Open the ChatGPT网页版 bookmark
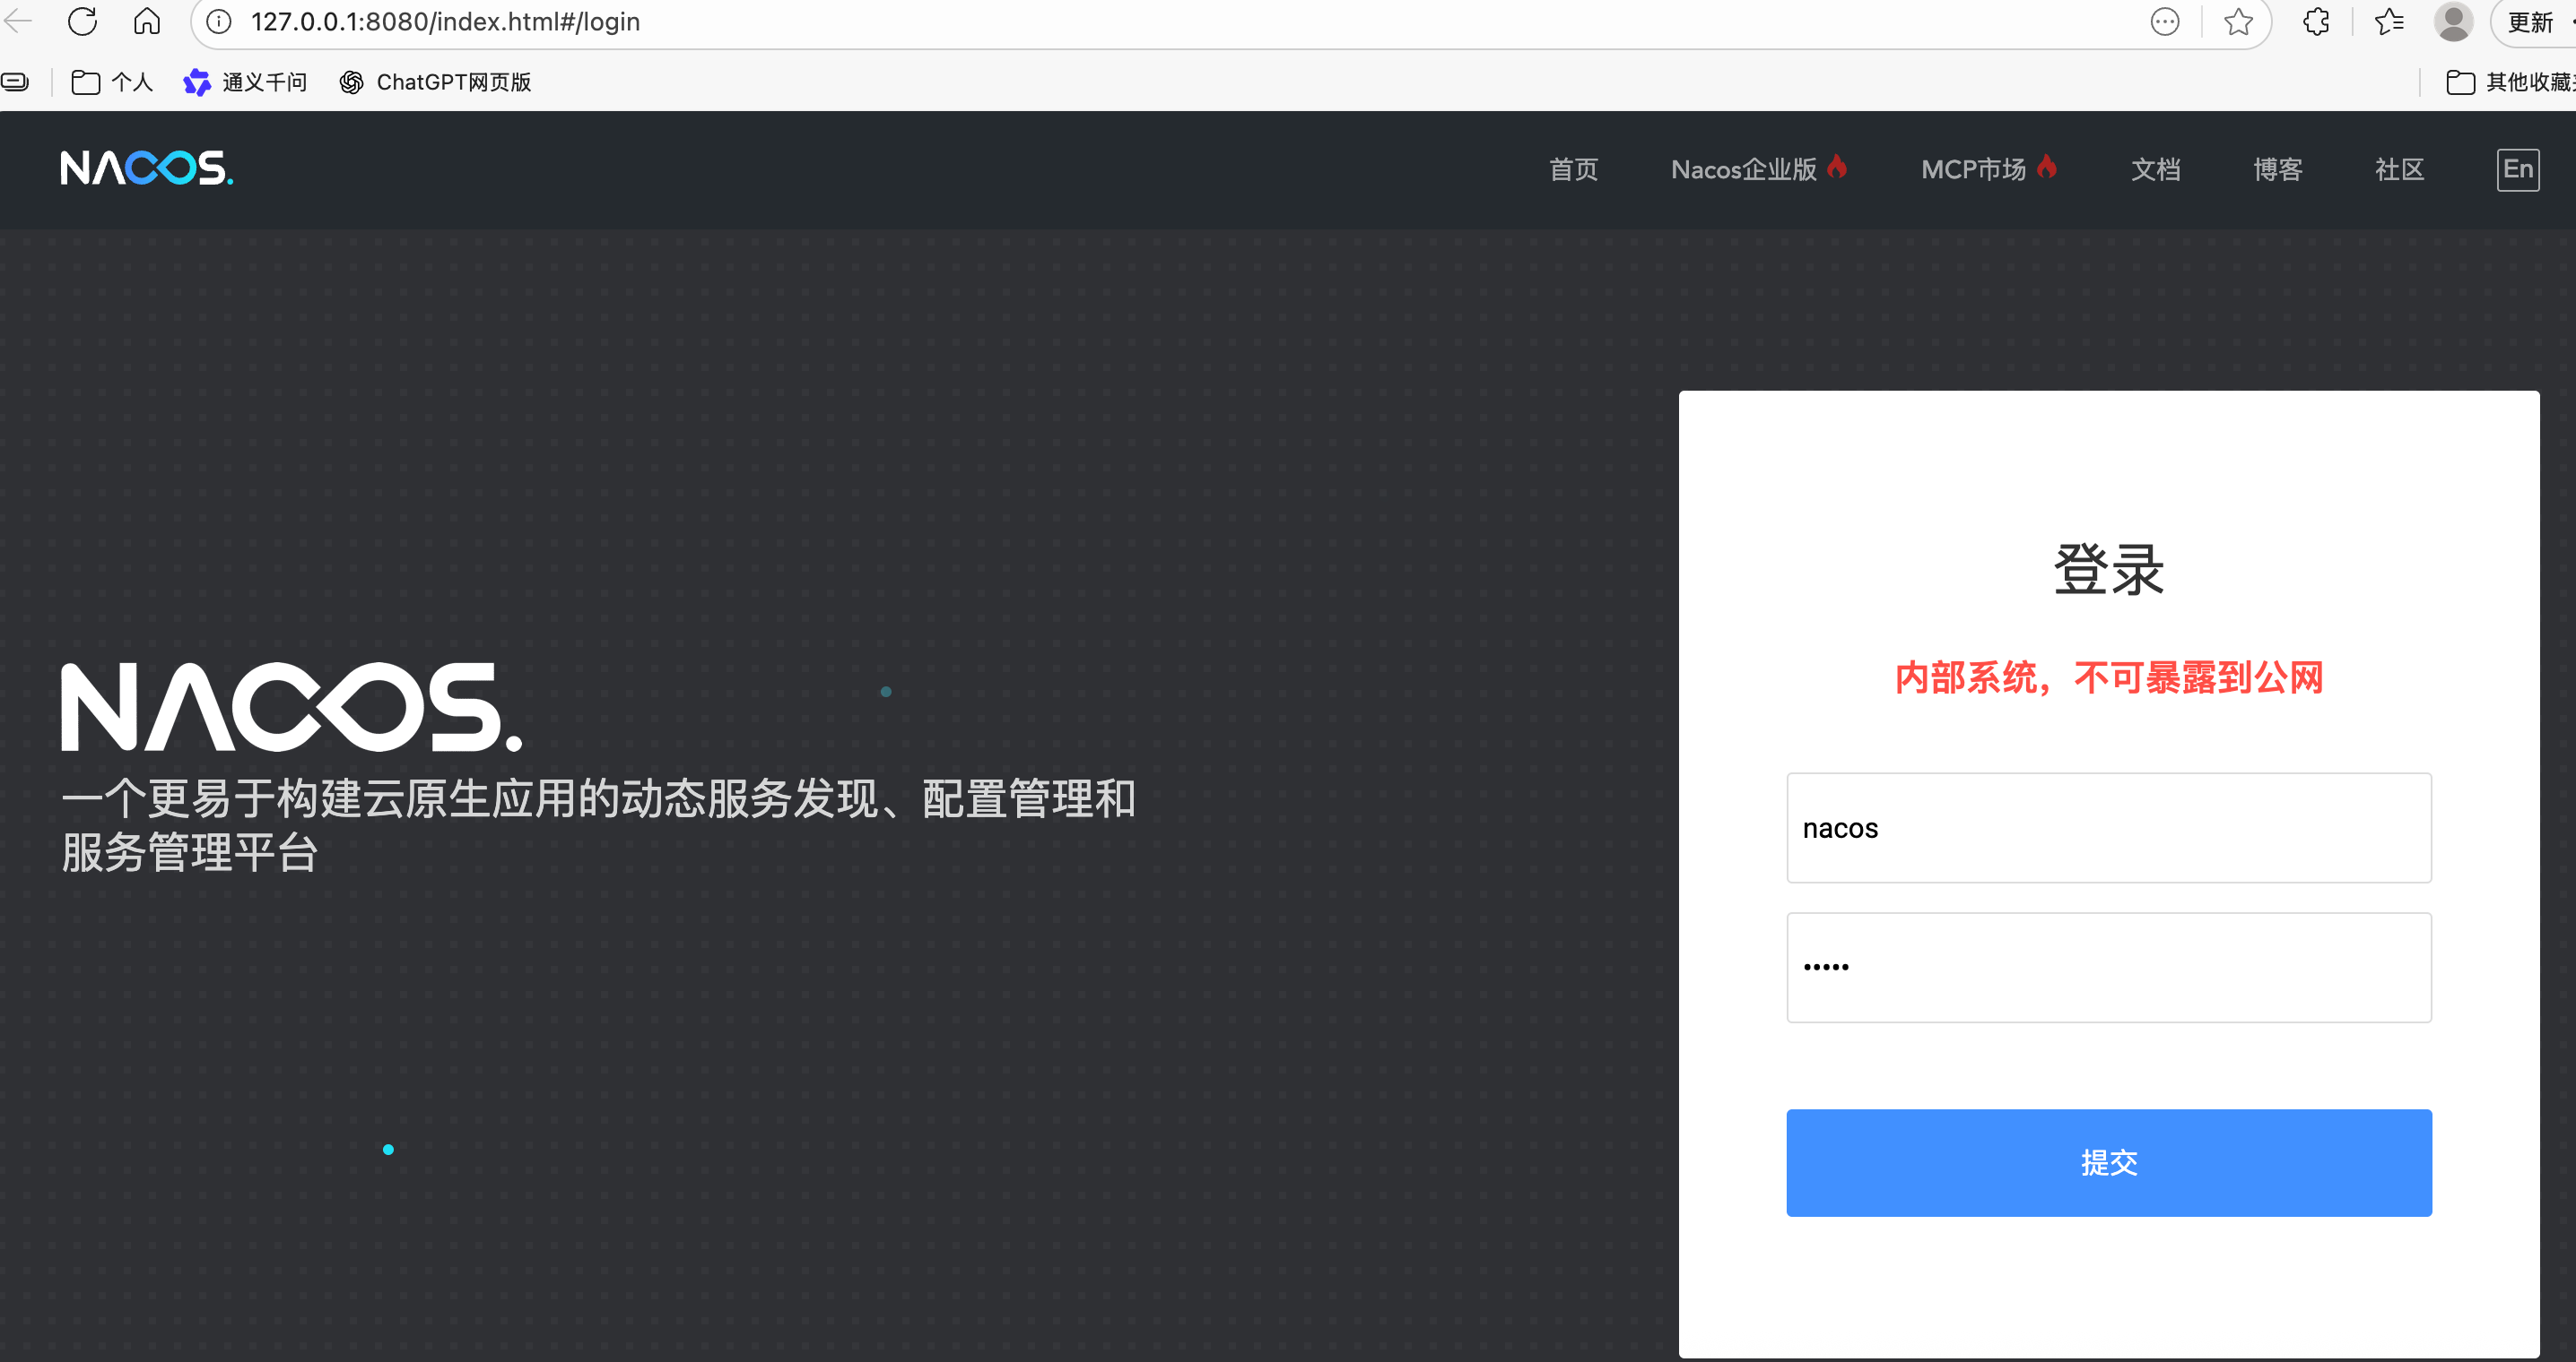 tap(433, 82)
